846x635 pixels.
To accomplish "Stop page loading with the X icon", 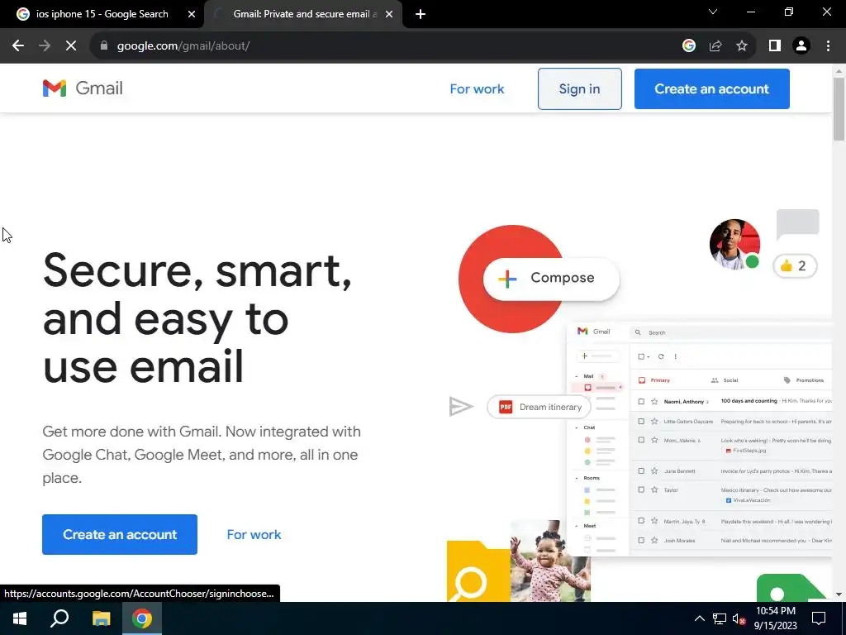I will 71,46.
